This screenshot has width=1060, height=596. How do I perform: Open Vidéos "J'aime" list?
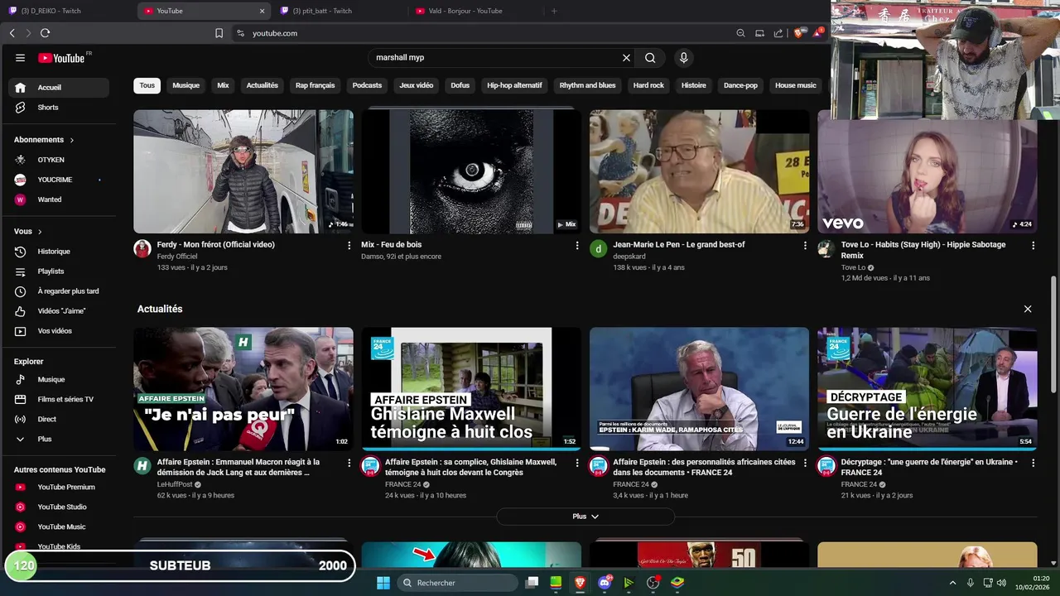click(59, 311)
